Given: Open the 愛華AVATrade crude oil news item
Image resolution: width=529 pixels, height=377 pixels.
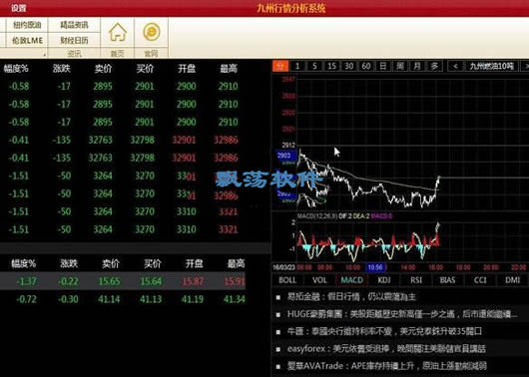Looking at the screenshot, I should [387, 366].
